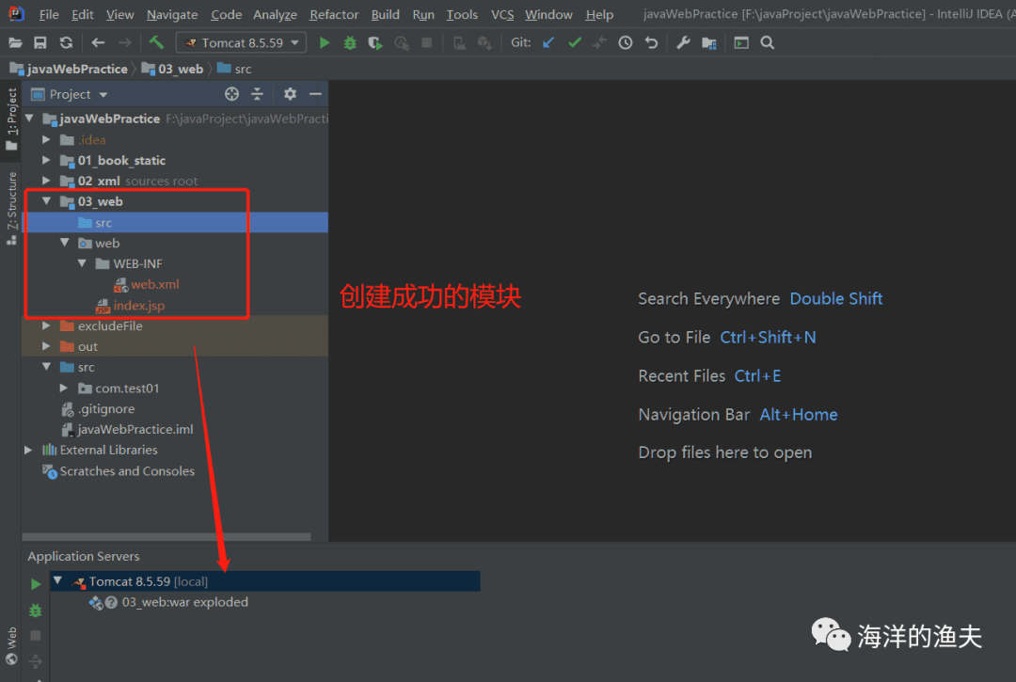The image size is (1016, 682).
Task: Open the Analyze menu
Action: (x=275, y=14)
